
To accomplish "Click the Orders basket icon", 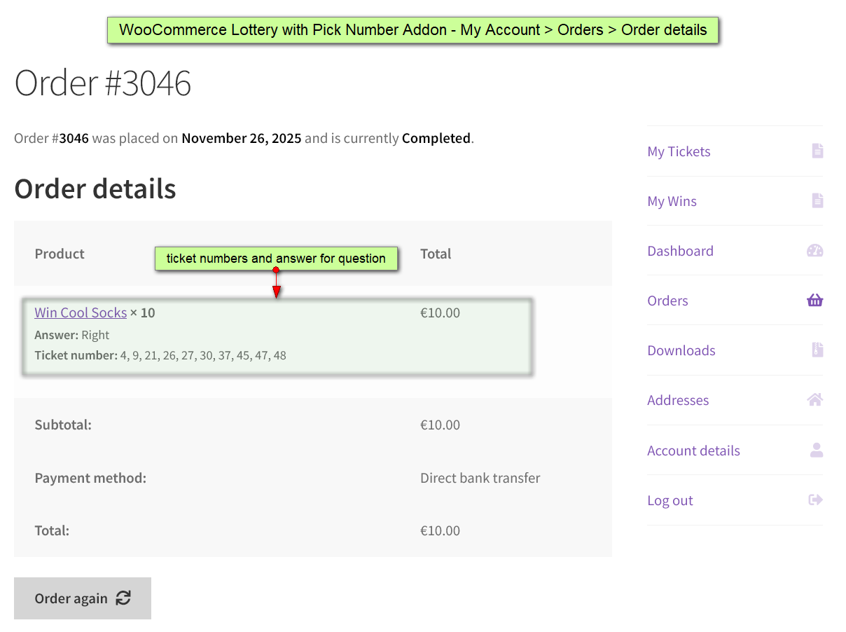I will click(x=815, y=301).
